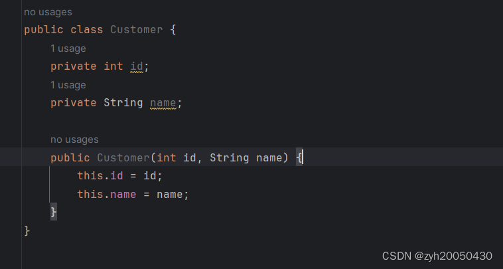Click the highlighted opening brace of the constructor
503x269 pixels.
point(299,157)
